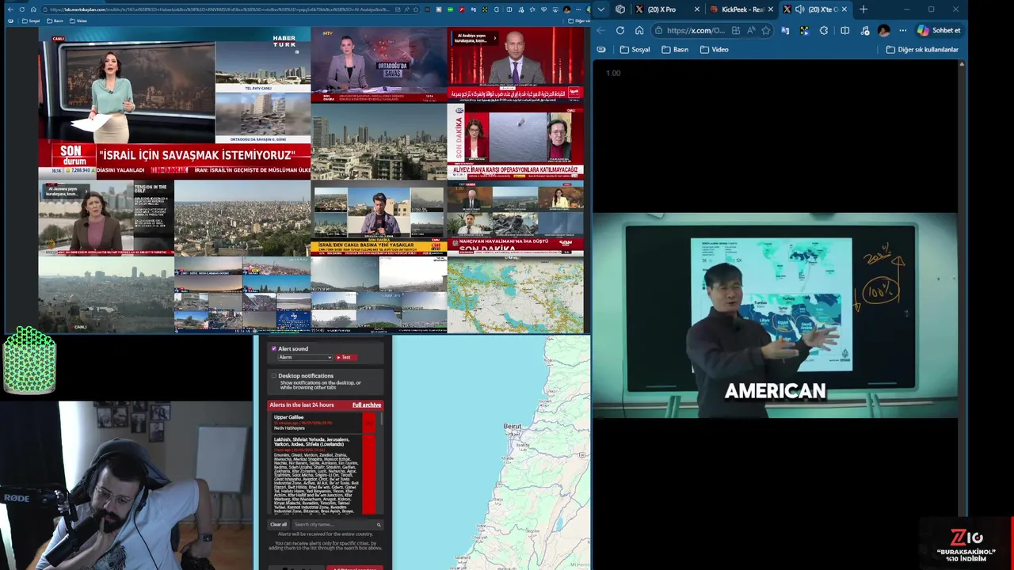Viewport: 1014px width, 570px height.
Task: Click the X video with AMERICAN caption
Action: pos(775,314)
